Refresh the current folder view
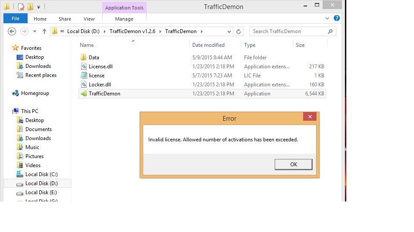The width and height of the screenshot is (414, 232). pyautogui.click(x=238, y=31)
